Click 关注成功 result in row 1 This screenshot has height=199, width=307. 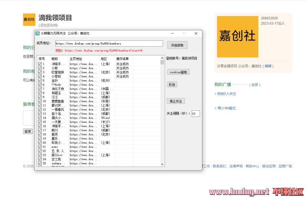(x=122, y=64)
